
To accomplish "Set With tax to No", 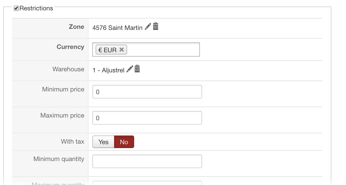I will [124, 142].
